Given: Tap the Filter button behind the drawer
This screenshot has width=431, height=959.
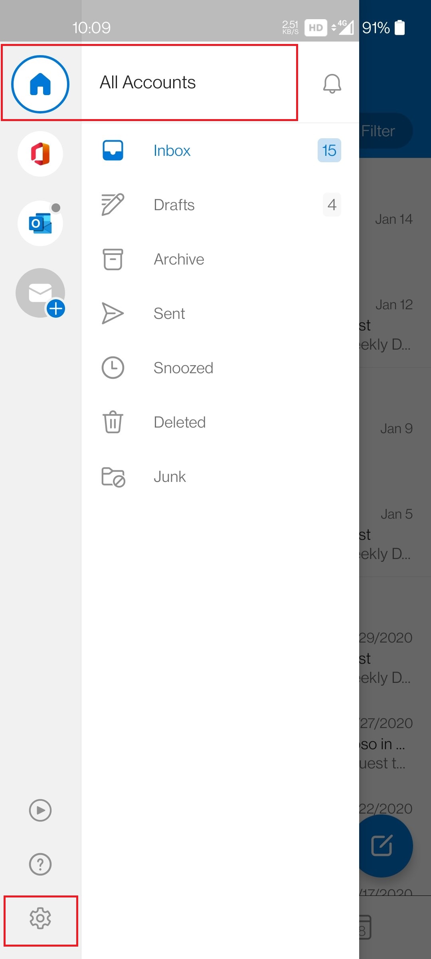Looking at the screenshot, I should 386,131.
